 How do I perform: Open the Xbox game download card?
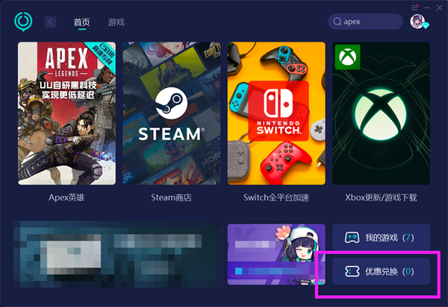[381, 113]
